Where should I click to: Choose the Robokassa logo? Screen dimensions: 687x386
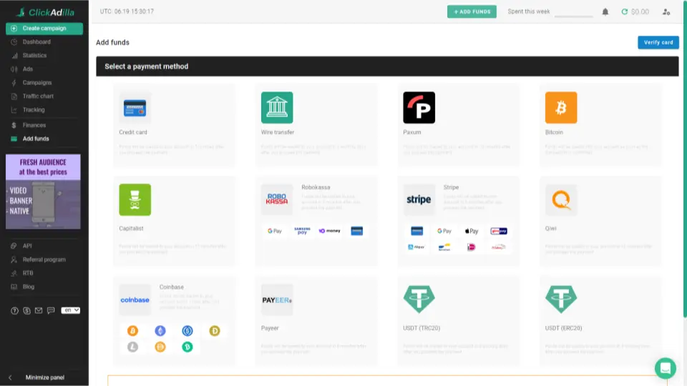pyautogui.click(x=277, y=199)
